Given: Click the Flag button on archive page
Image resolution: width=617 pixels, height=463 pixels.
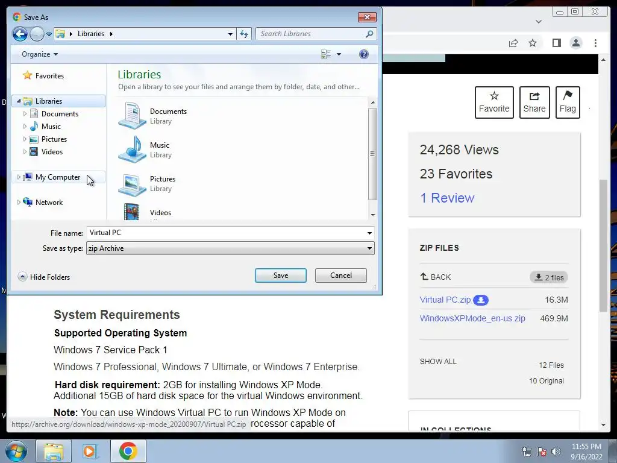Looking at the screenshot, I should [x=568, y=102].
